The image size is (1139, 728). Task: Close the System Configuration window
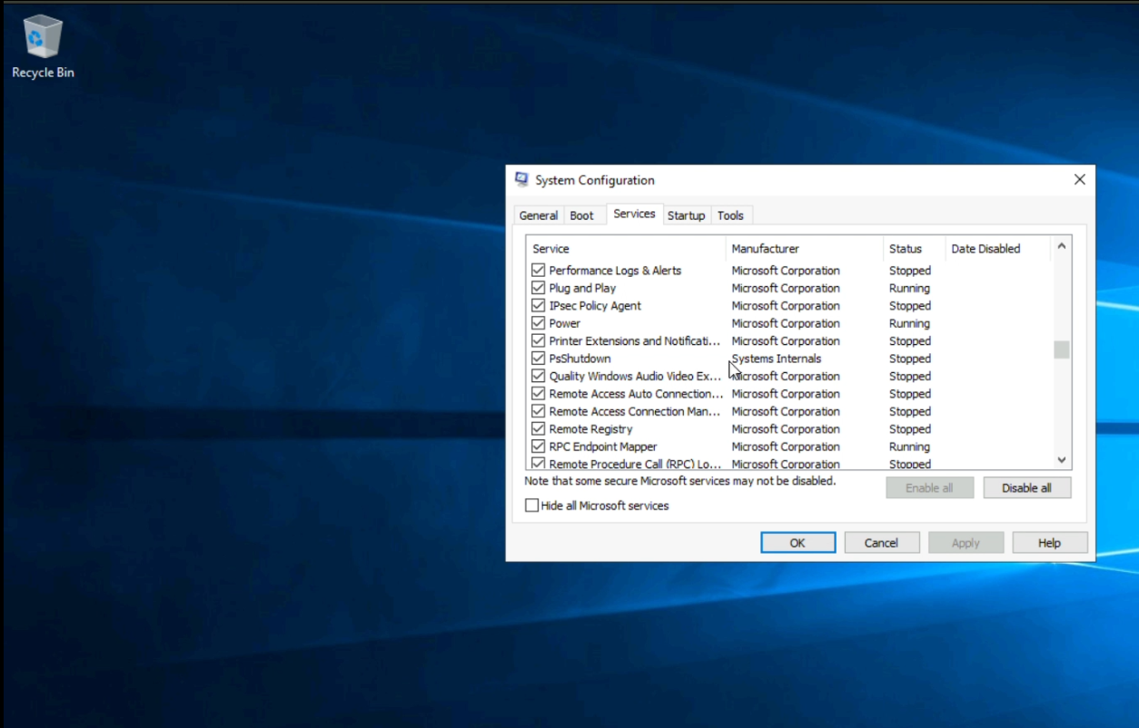coord(1079,180)
